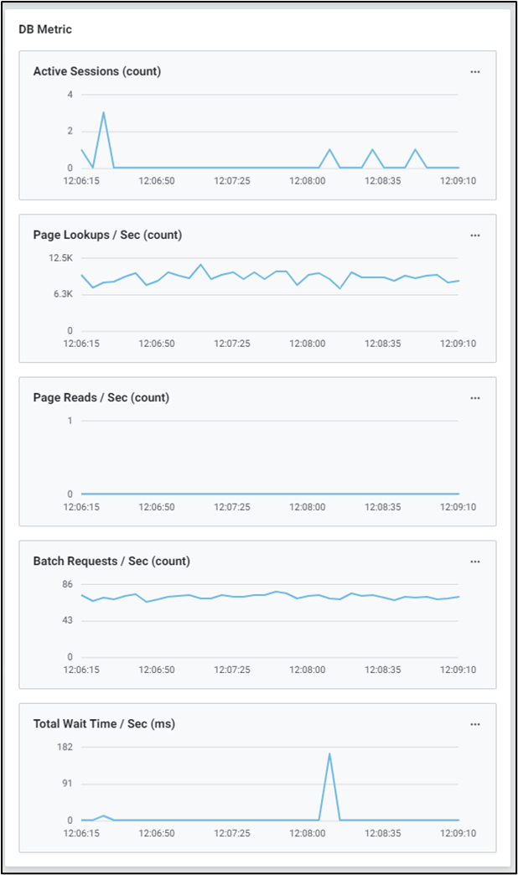Click the 12.5K y-axis label in Page Lookups
This screenshot has height=875, width=518.
[60, 258]
